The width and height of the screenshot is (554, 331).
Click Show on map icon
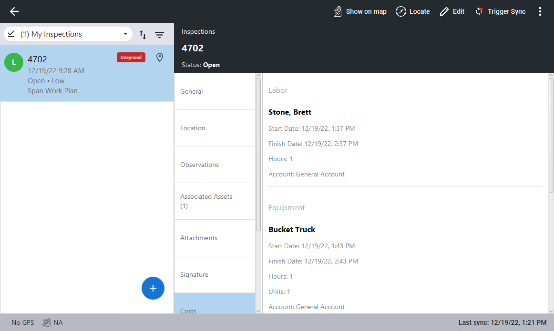(x=338, y=11)
